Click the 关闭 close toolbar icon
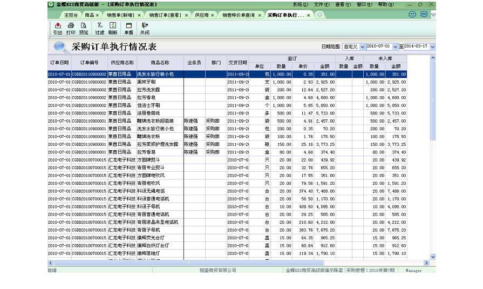This screenshot has height=289, width=483. point(145,28)
